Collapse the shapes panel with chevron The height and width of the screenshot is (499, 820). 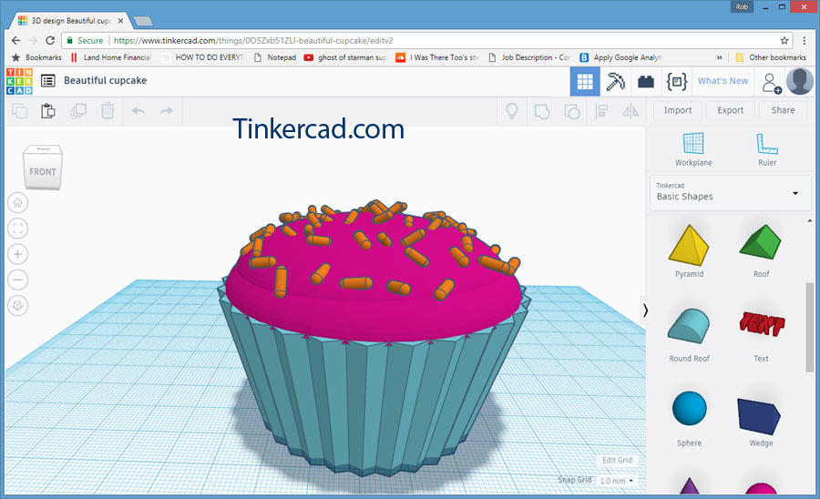coord(646,311)
